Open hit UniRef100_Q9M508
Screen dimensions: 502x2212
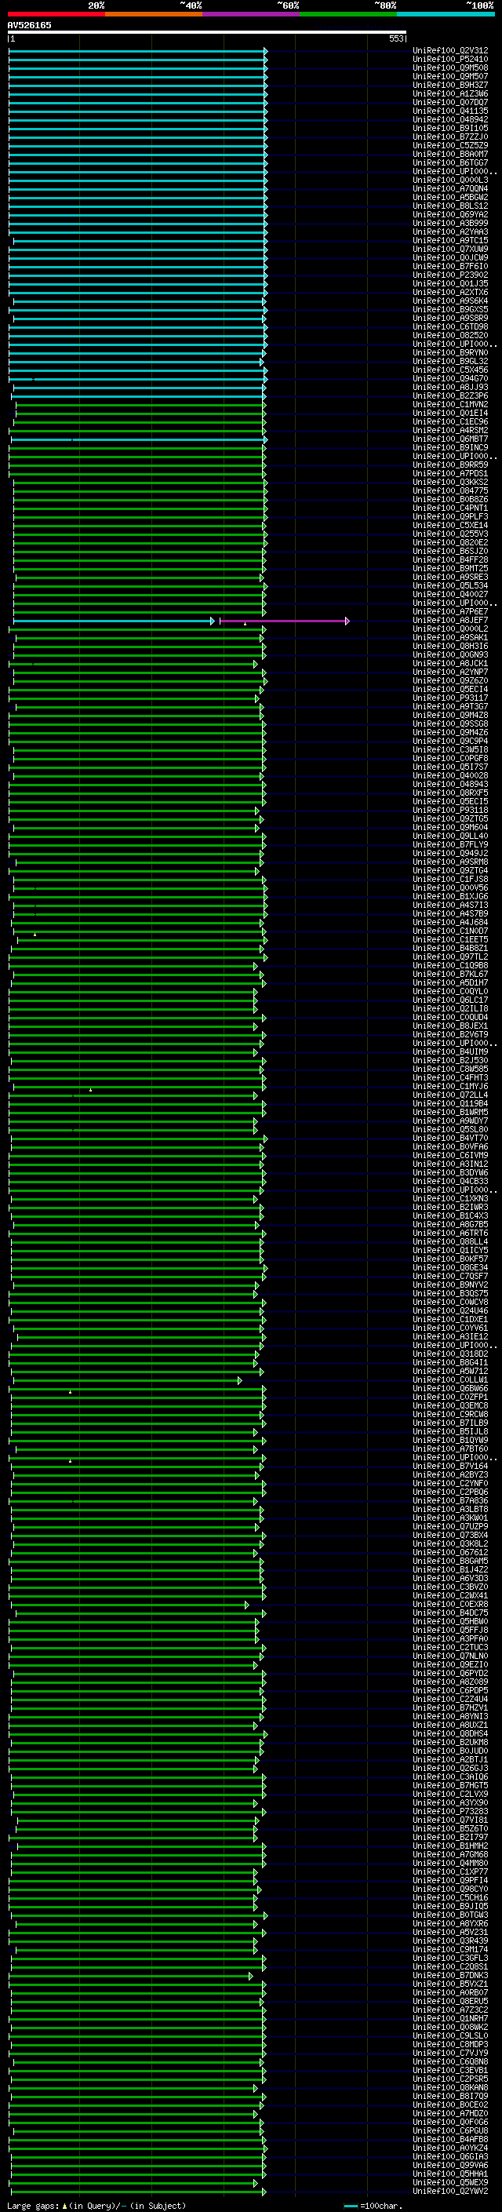[450, 67]
